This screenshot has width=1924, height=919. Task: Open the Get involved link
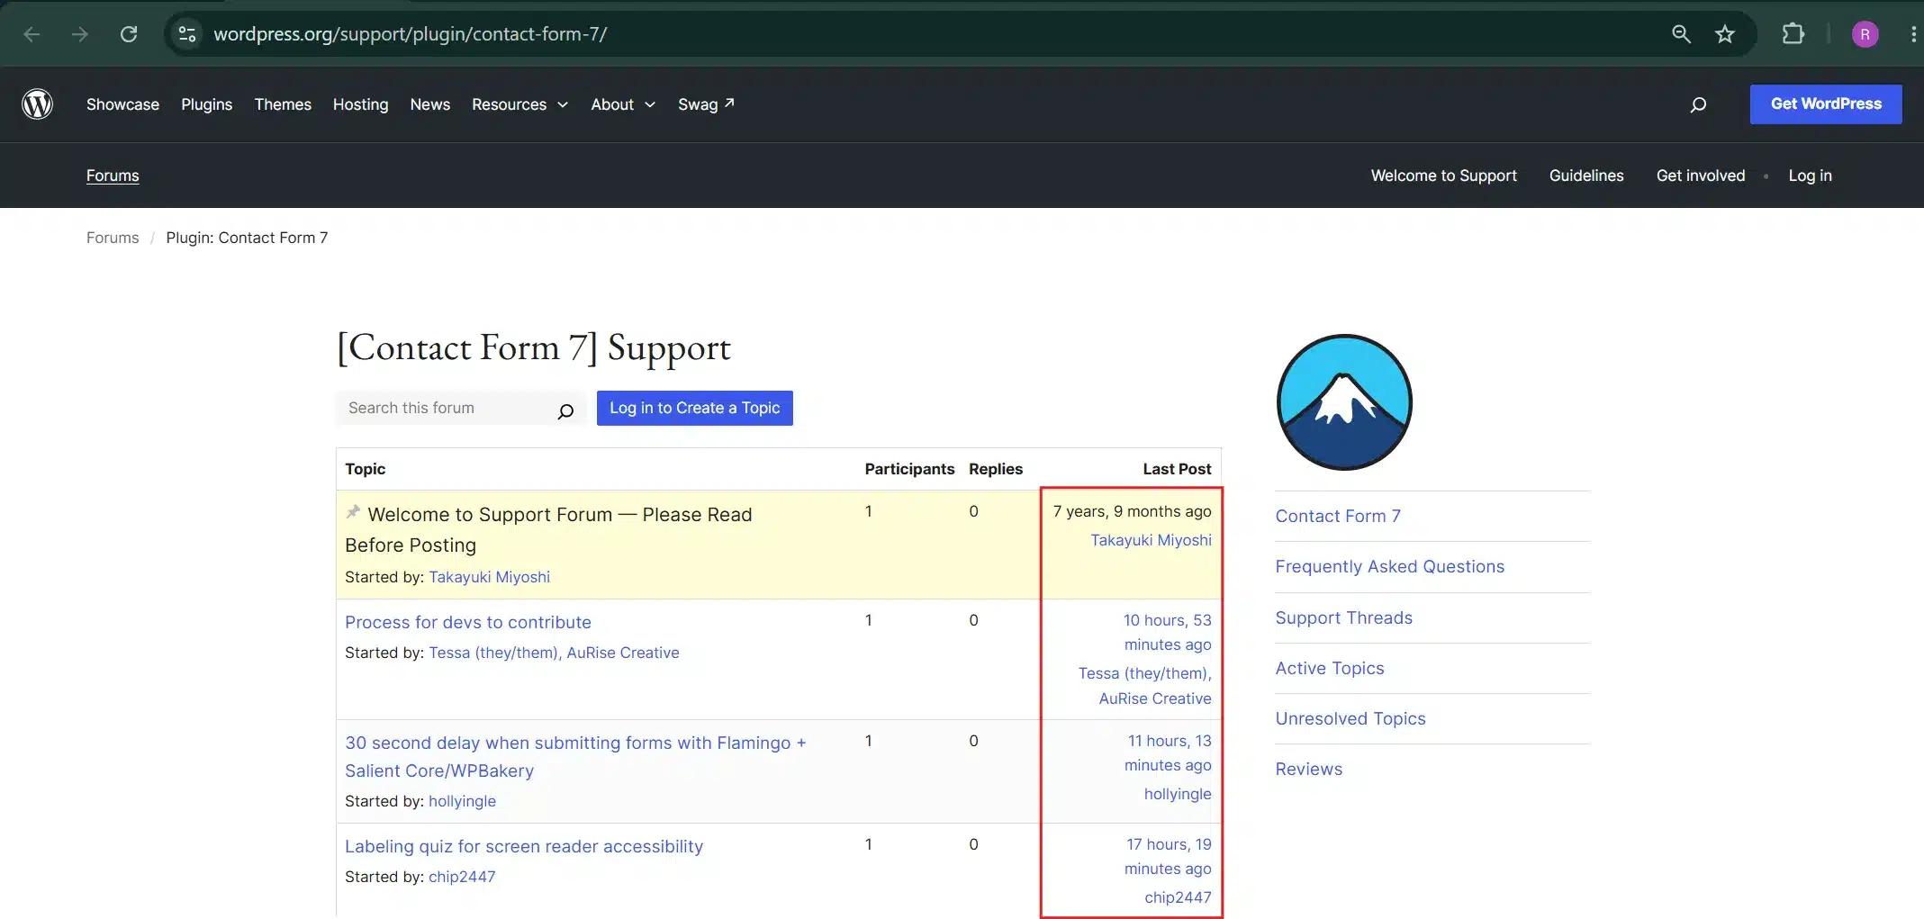coord(1701,176)
